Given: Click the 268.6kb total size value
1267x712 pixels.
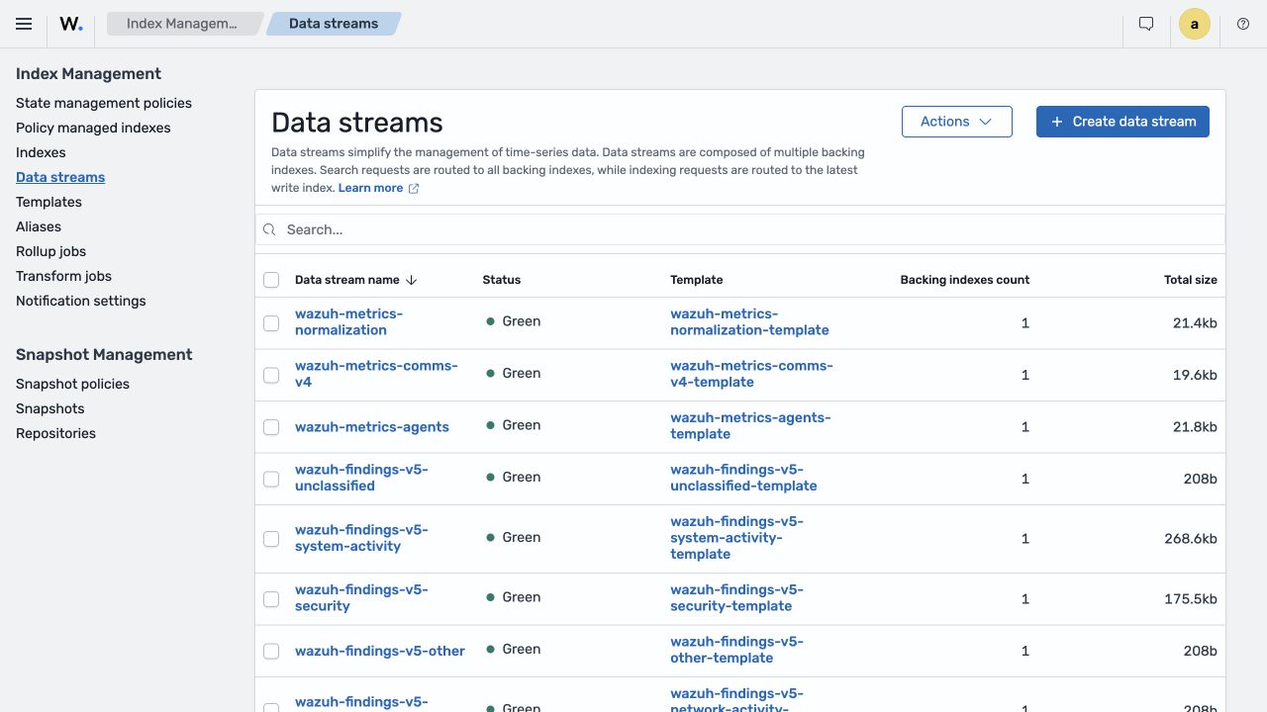Looking at the screenshot, I should tap(1191, 539).
